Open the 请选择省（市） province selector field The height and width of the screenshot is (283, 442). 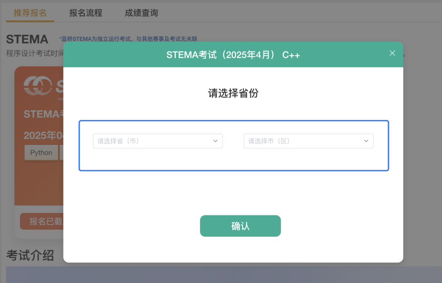click(153, 141)
